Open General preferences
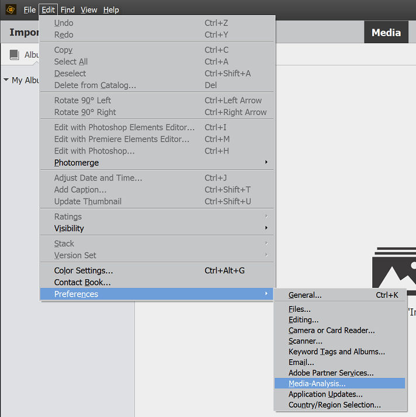The width and height of the screenshot is (416, 417). pos(339,295)
